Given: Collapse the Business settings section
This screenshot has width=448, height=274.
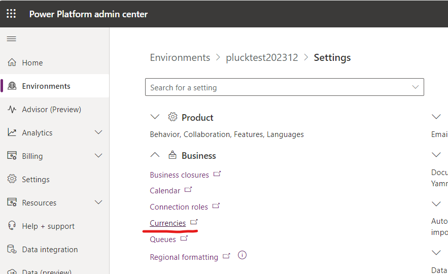Looking at the screenshot, I should [x=155, y=155].
